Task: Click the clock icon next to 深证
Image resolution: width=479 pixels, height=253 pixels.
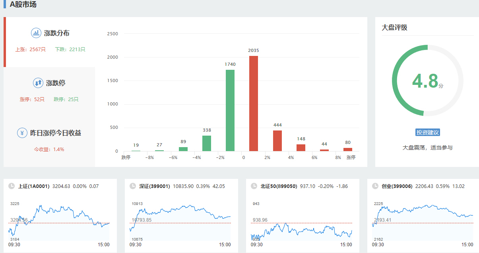Action: coord(133,186)
